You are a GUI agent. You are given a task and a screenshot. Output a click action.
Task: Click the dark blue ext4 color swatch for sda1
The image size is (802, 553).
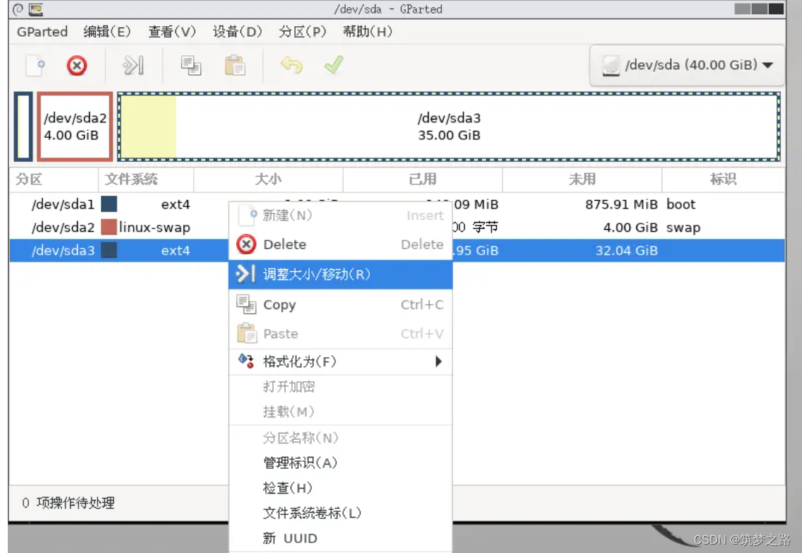109,204
